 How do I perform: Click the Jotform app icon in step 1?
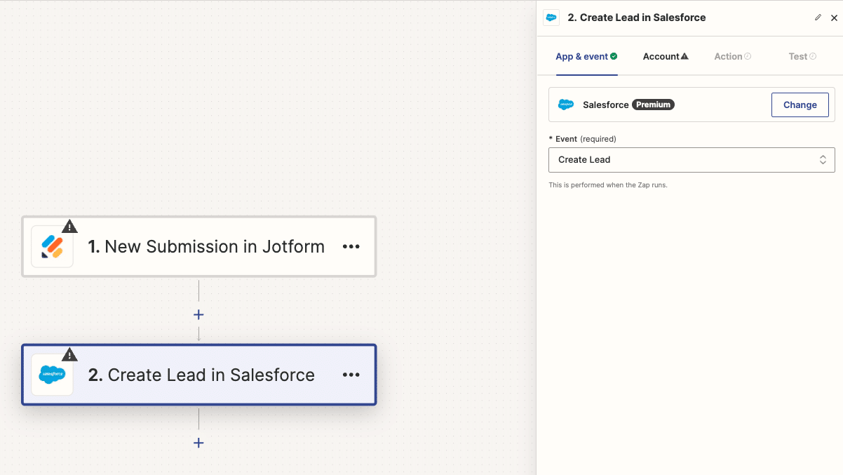coord(52,246)
